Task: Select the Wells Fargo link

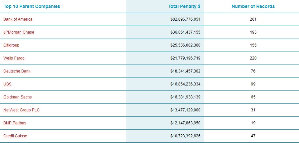Action: coord(14,58)
